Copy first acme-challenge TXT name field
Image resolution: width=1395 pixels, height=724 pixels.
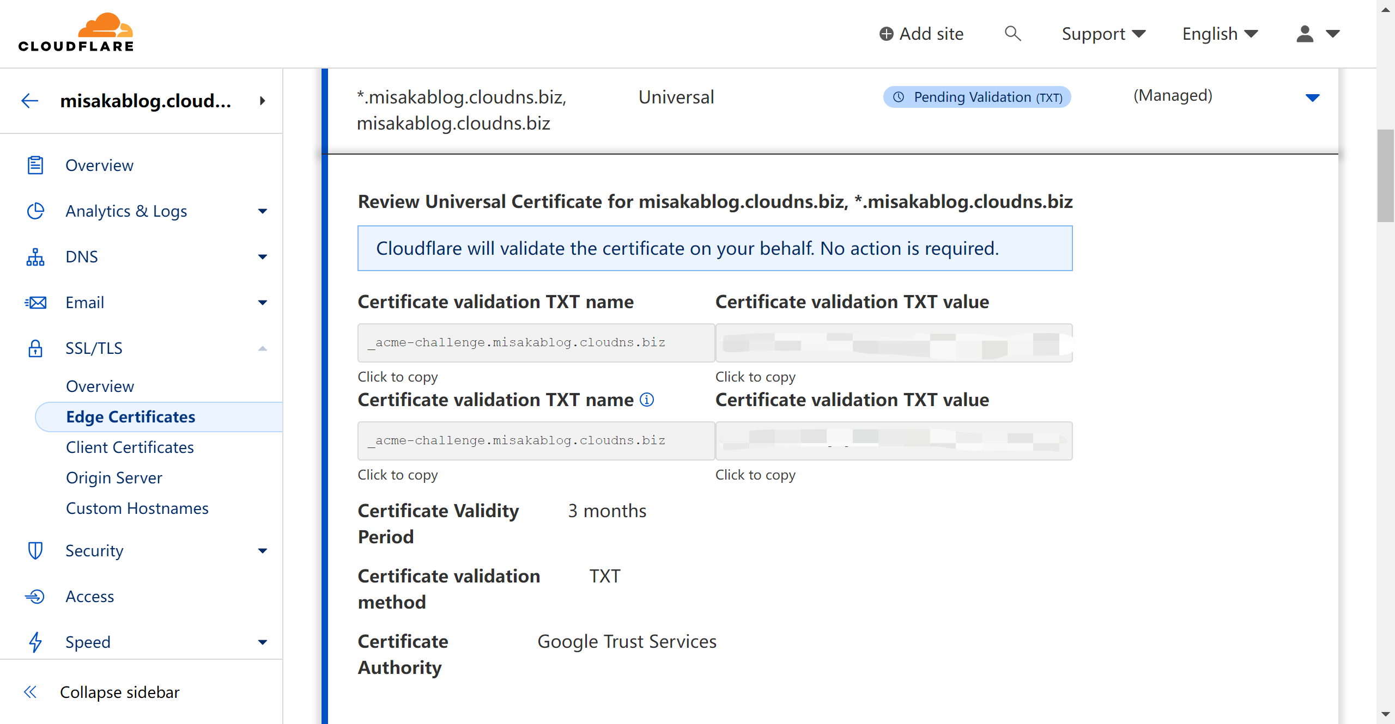point(536,342)
